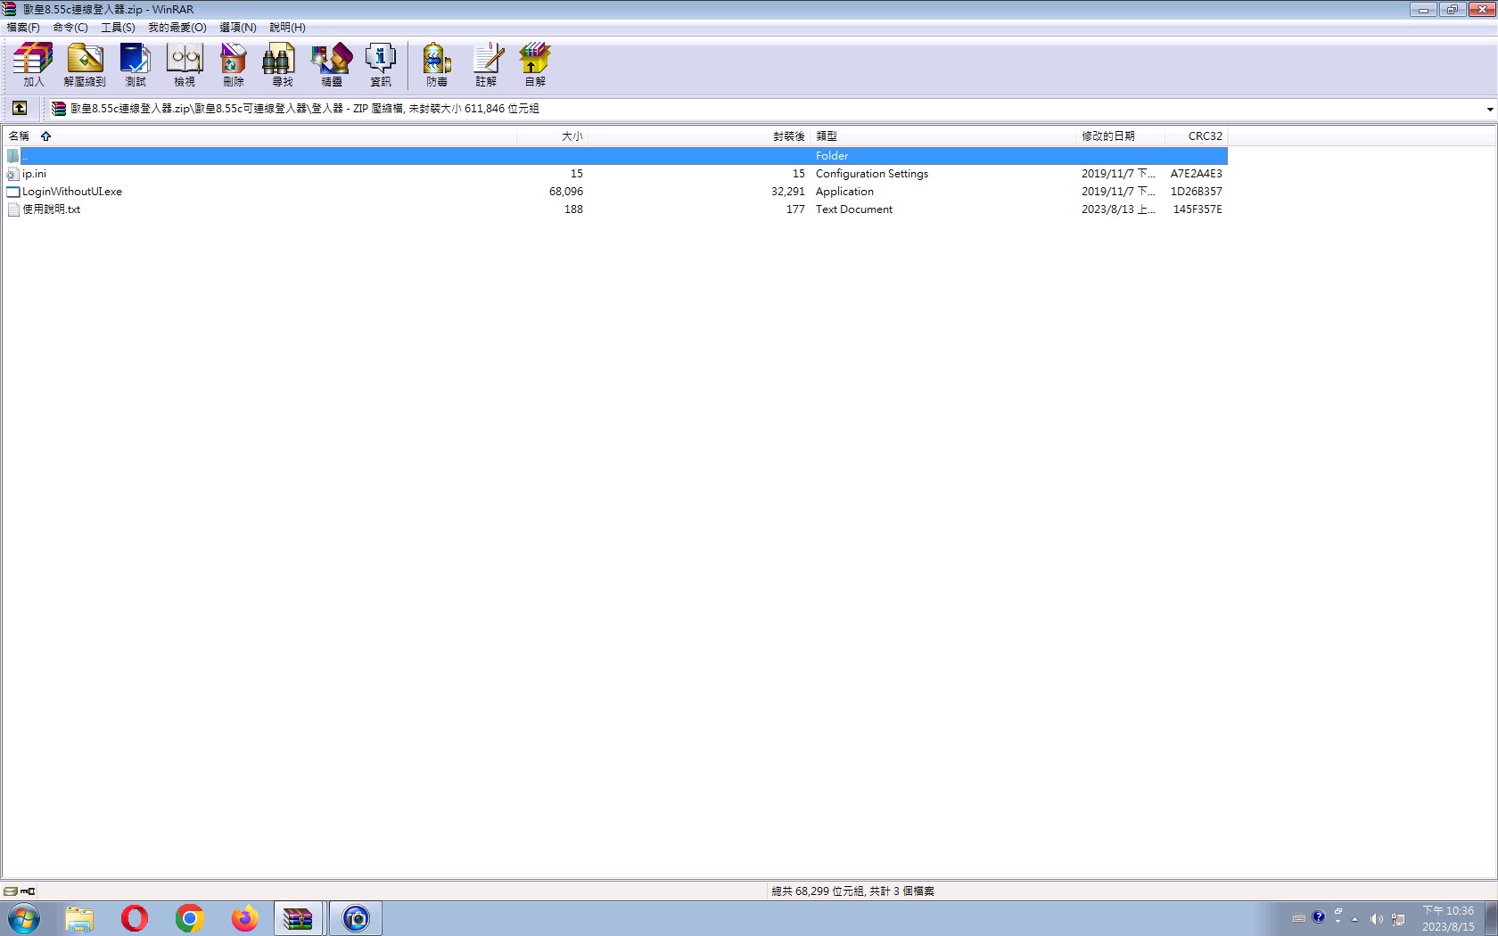Switch to the WinRAR taskbar button
1498x936 pixels.
point(298,918)
